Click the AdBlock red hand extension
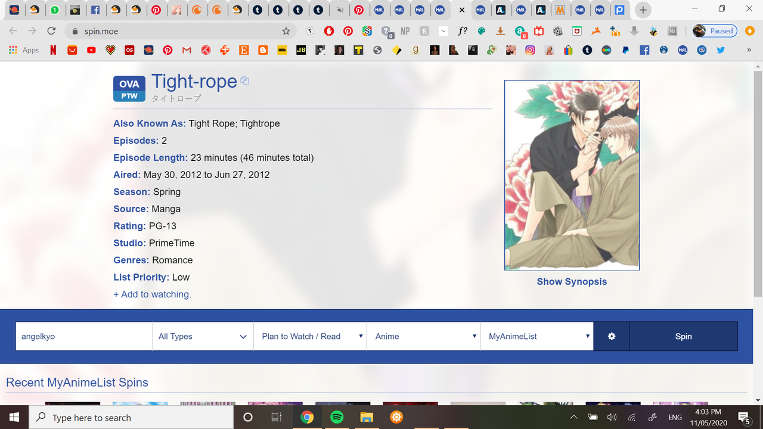This screenshot has width=763, height=429. click(329, 31)
